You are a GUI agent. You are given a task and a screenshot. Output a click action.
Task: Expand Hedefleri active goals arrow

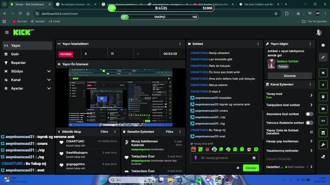(311, 167)
